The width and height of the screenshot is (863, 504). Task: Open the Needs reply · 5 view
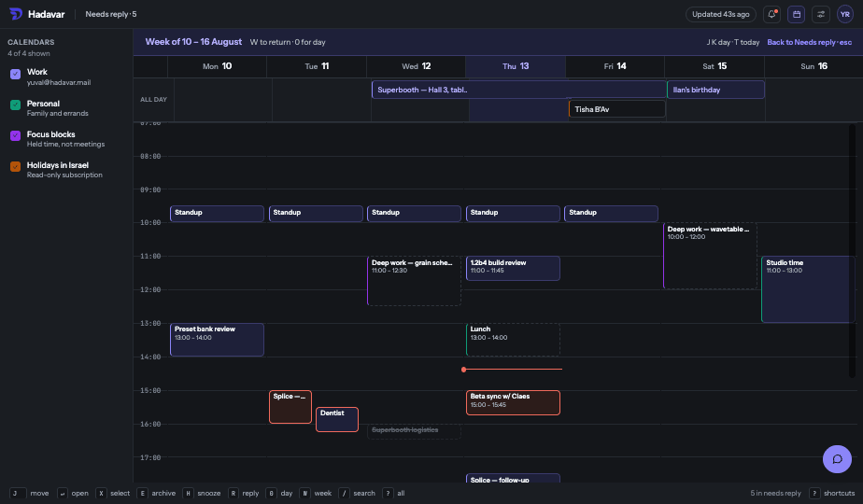pos(110,14)
